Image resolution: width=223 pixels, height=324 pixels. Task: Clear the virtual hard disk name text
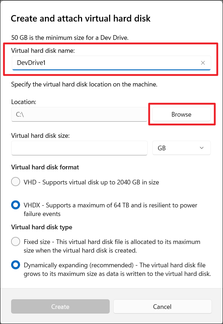coord(203,63)
